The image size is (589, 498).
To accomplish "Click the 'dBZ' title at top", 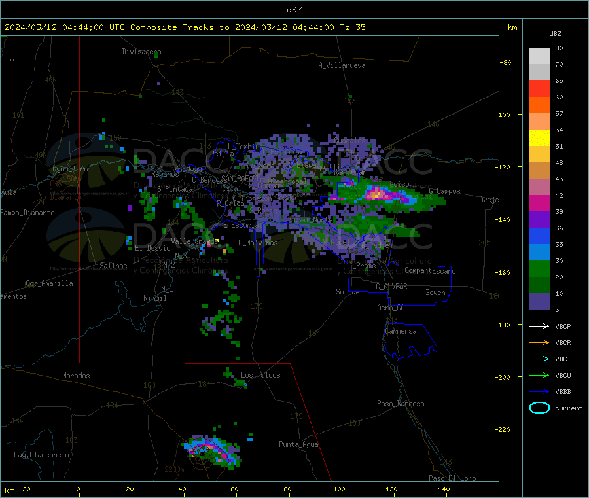I will click(294, 10).
